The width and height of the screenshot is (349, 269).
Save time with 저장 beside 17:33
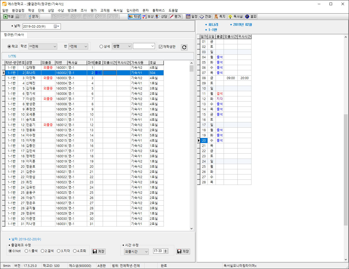pyautogui.click(x=183, y=251)
